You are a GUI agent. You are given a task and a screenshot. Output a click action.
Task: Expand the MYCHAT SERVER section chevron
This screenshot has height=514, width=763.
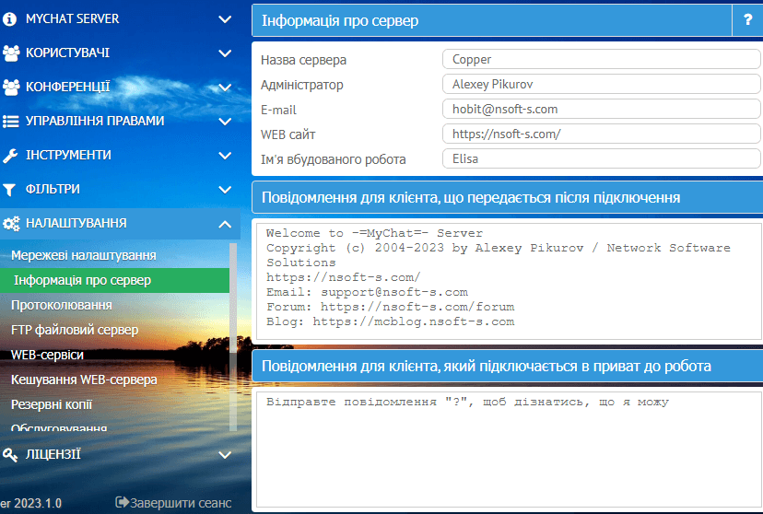225,18
